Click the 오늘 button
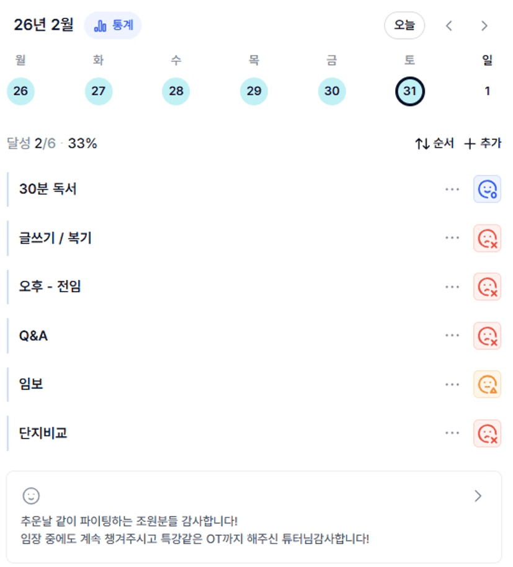This screenshot has height=567, width=513. click(404, 25)
